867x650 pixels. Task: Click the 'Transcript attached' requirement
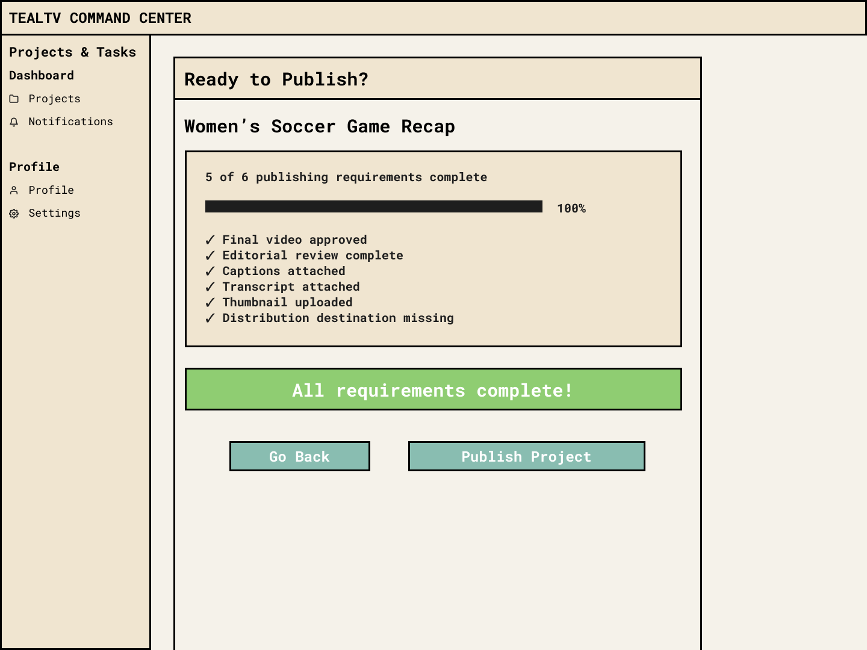[291, 286]
